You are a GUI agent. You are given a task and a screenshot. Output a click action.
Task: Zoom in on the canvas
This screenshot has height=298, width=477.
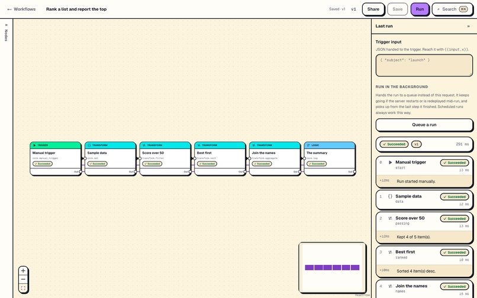[x=23, y=271]
